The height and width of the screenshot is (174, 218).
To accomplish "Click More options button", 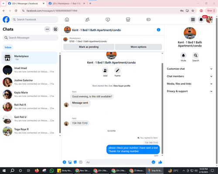I will [x=138, y=47].
